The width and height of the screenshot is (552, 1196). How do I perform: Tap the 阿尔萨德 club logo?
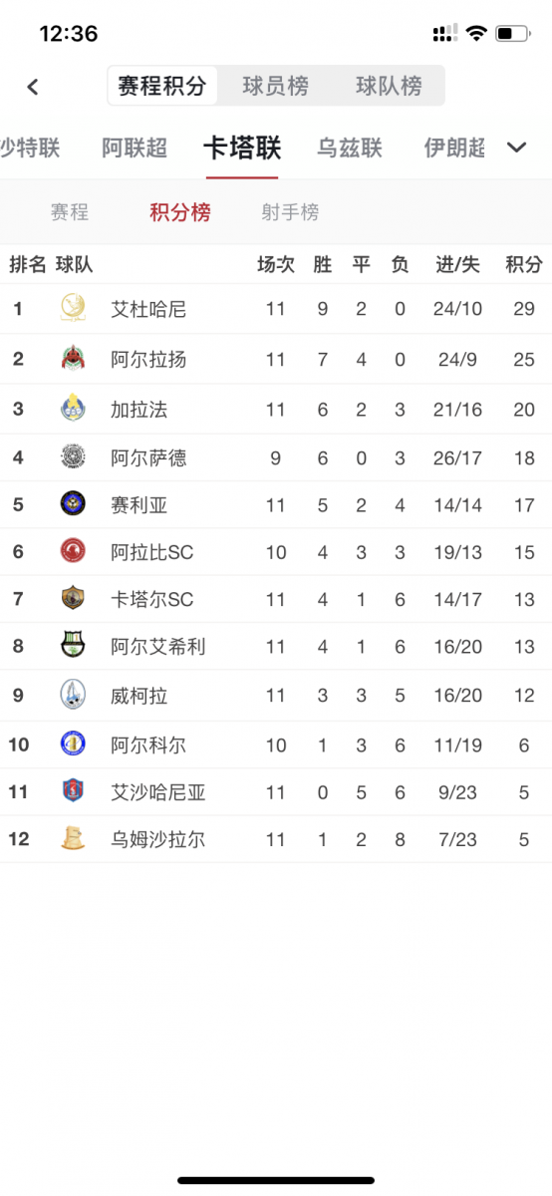(x=73, y=457)
